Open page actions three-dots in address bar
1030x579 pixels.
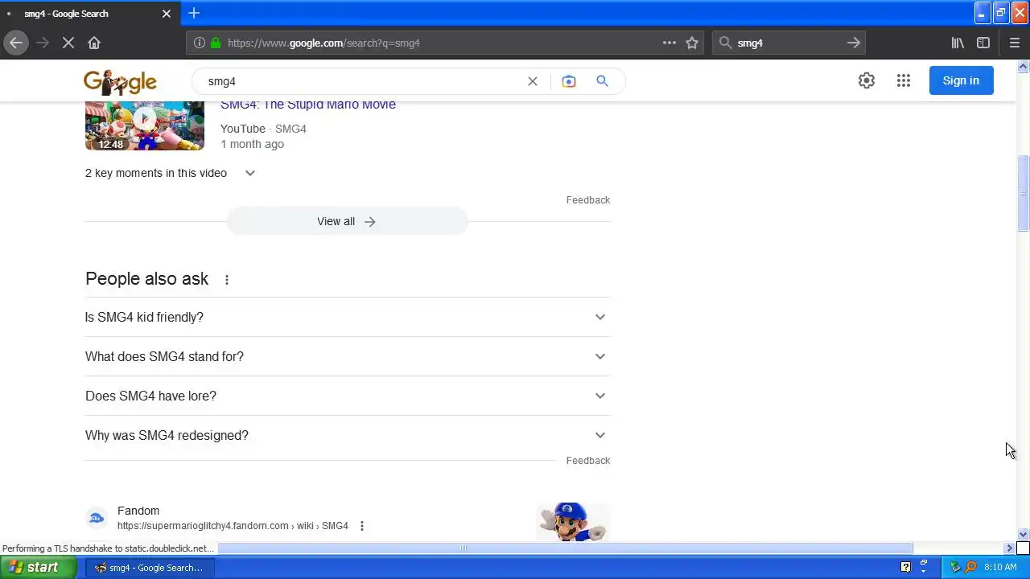(669, 43)
